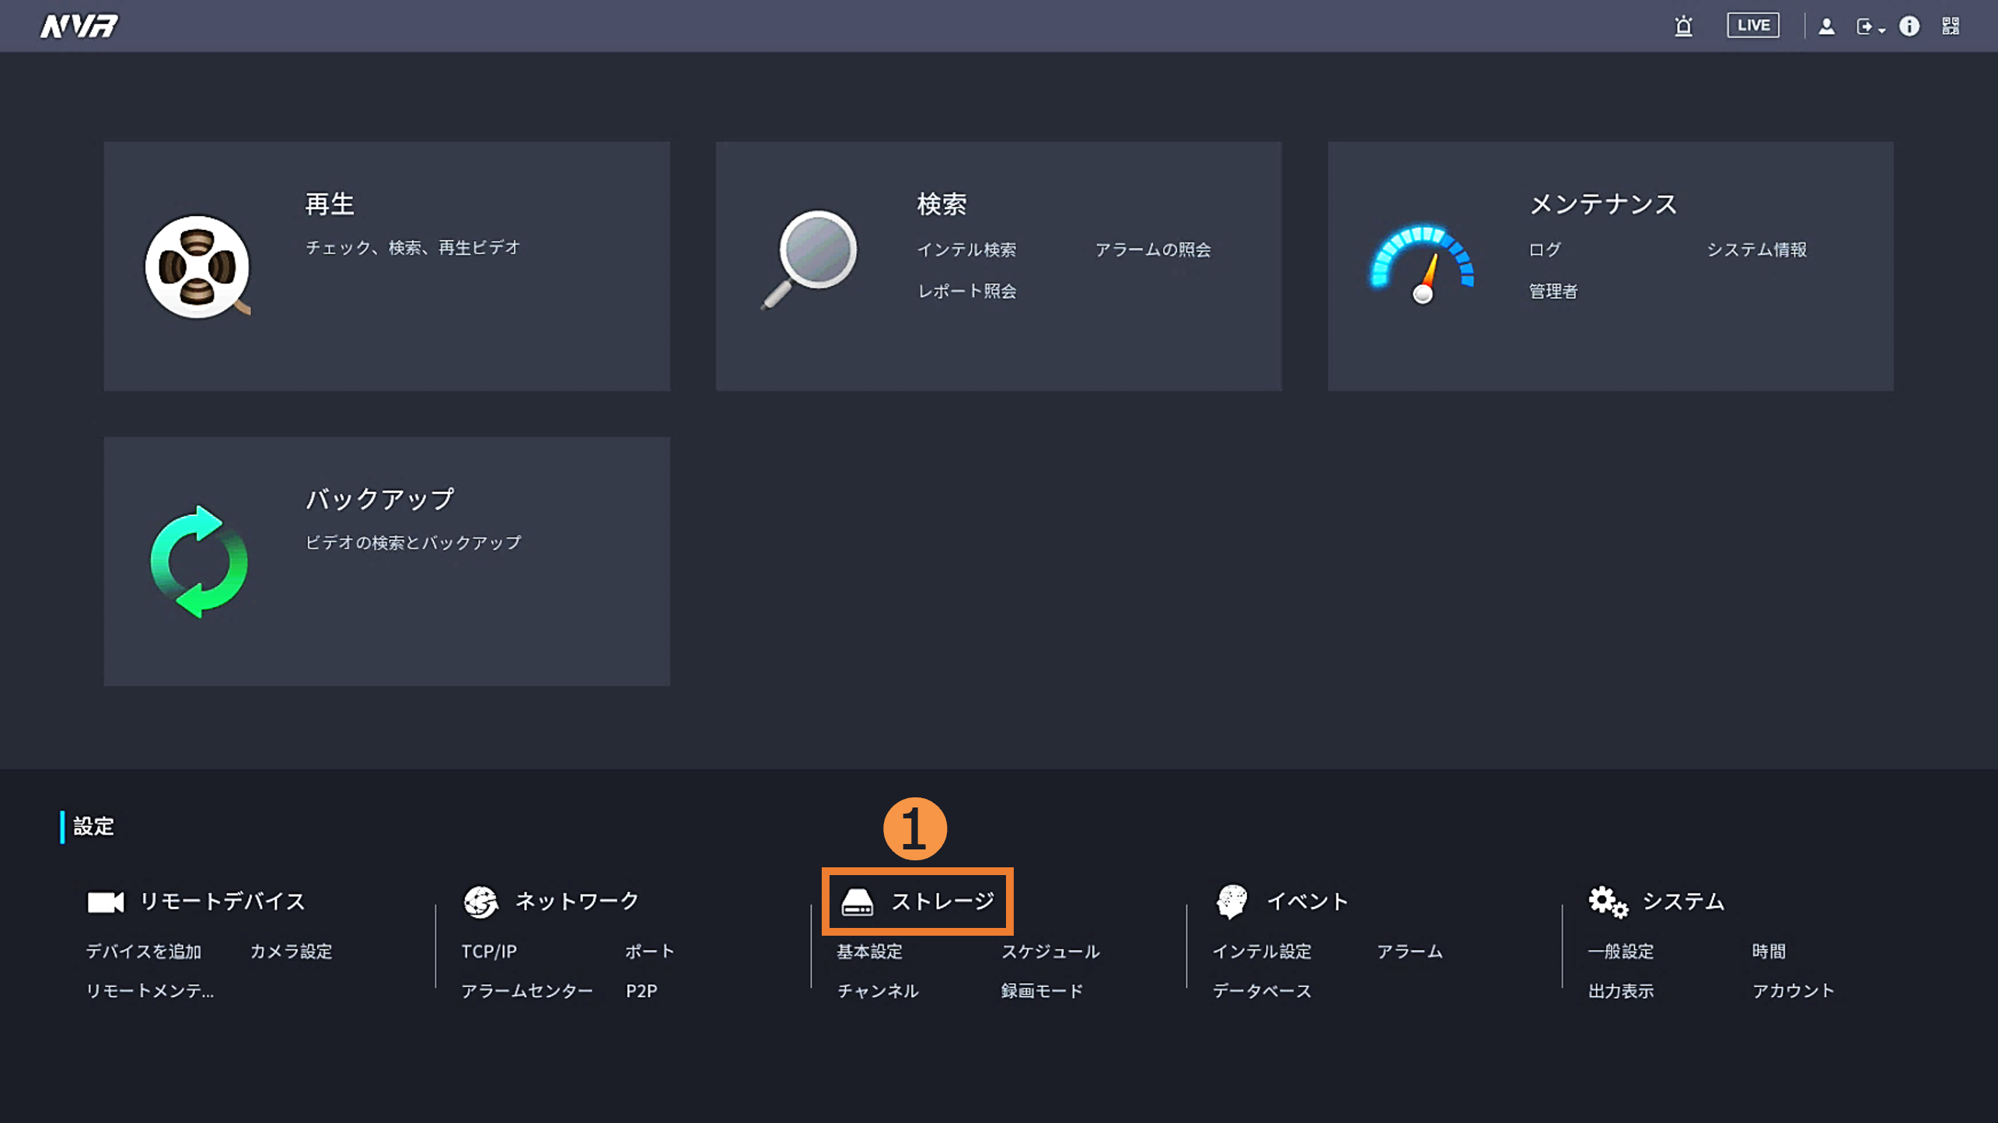
Task: Click the NVR logo
Action: (x=79, y=26)
